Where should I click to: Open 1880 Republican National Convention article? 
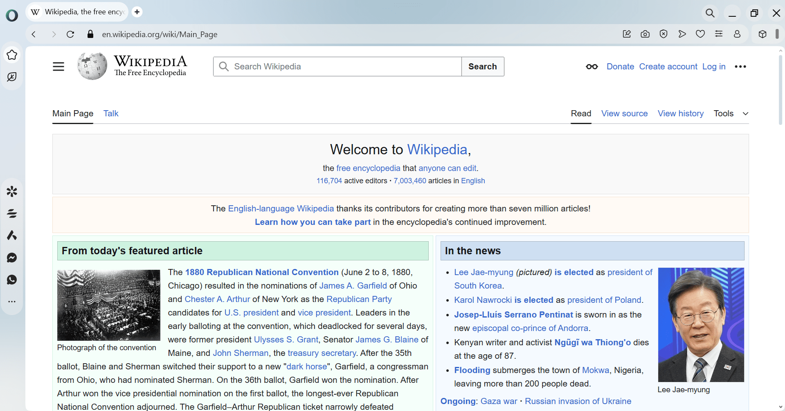[x=262, y=272]
